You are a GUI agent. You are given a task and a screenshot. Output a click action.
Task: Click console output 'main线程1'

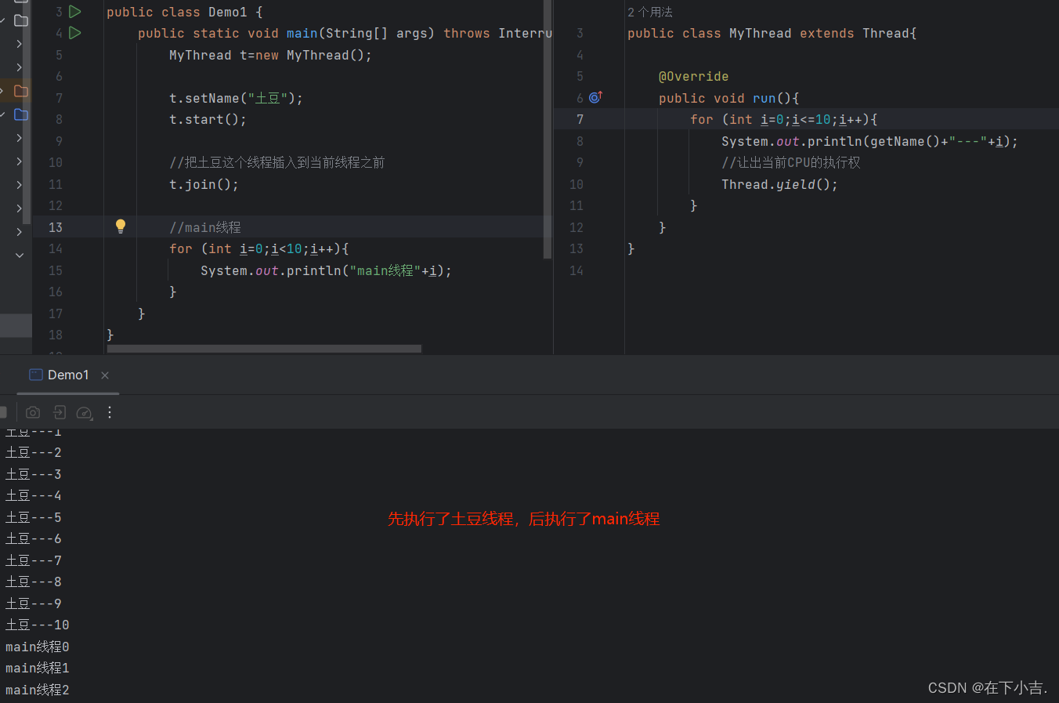[38, 668]
